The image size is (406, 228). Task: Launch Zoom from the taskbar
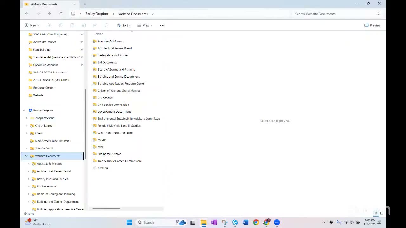(x=277, y=222)
